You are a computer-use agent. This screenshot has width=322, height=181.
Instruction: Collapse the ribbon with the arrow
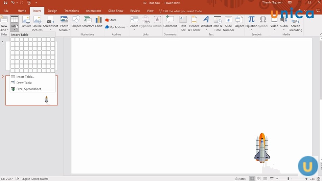click(x=321, y=34)
